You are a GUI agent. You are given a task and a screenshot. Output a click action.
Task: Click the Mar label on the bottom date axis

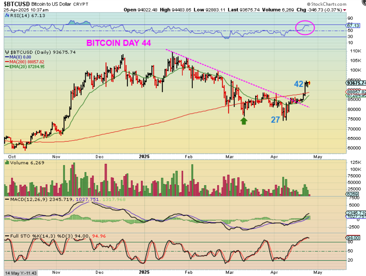pos(230,272)
